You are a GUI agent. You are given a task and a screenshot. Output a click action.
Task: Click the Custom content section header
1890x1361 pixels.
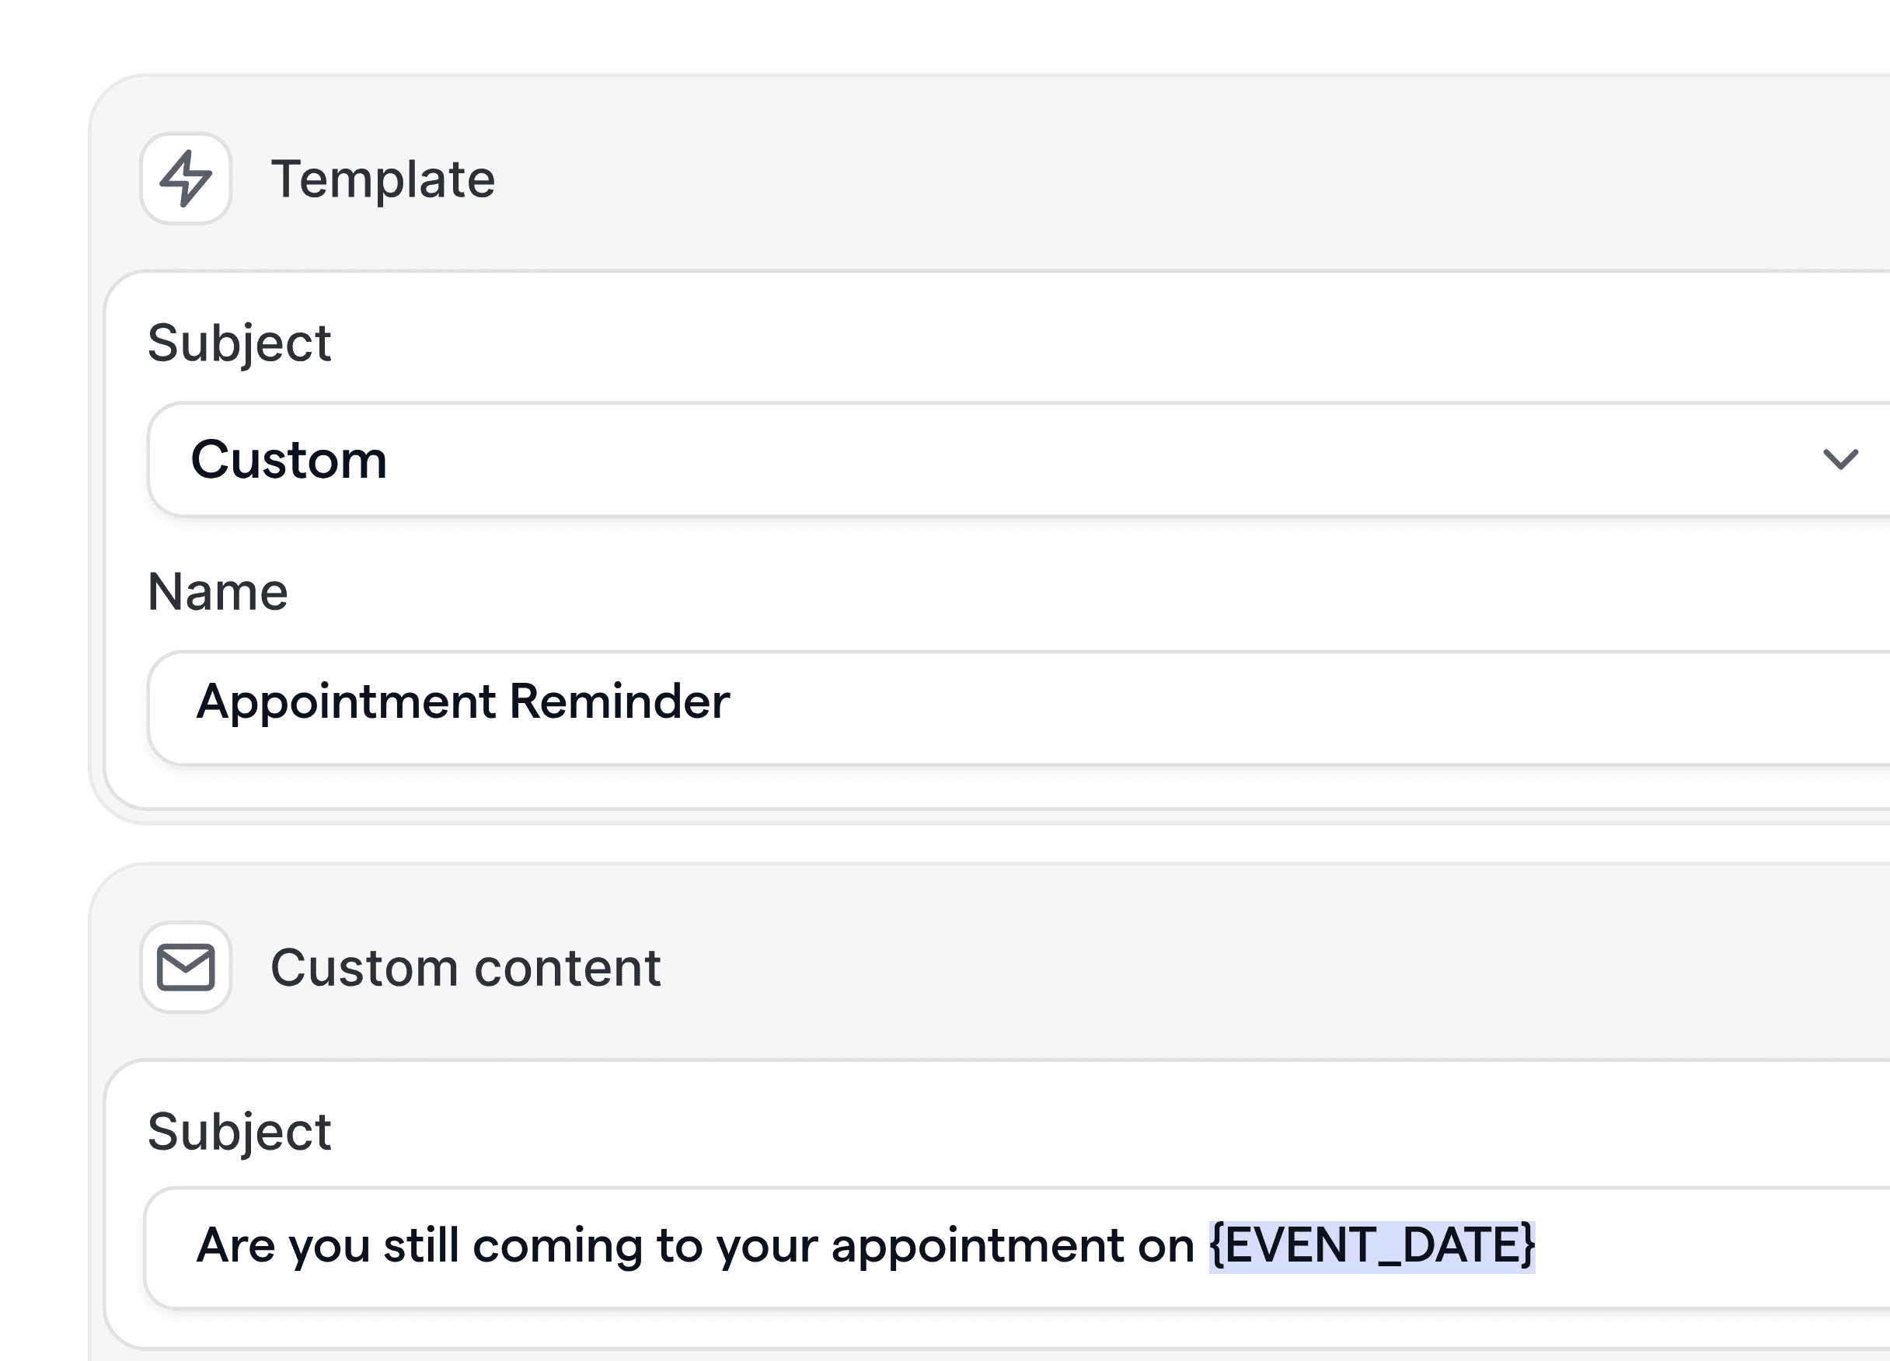466,968
